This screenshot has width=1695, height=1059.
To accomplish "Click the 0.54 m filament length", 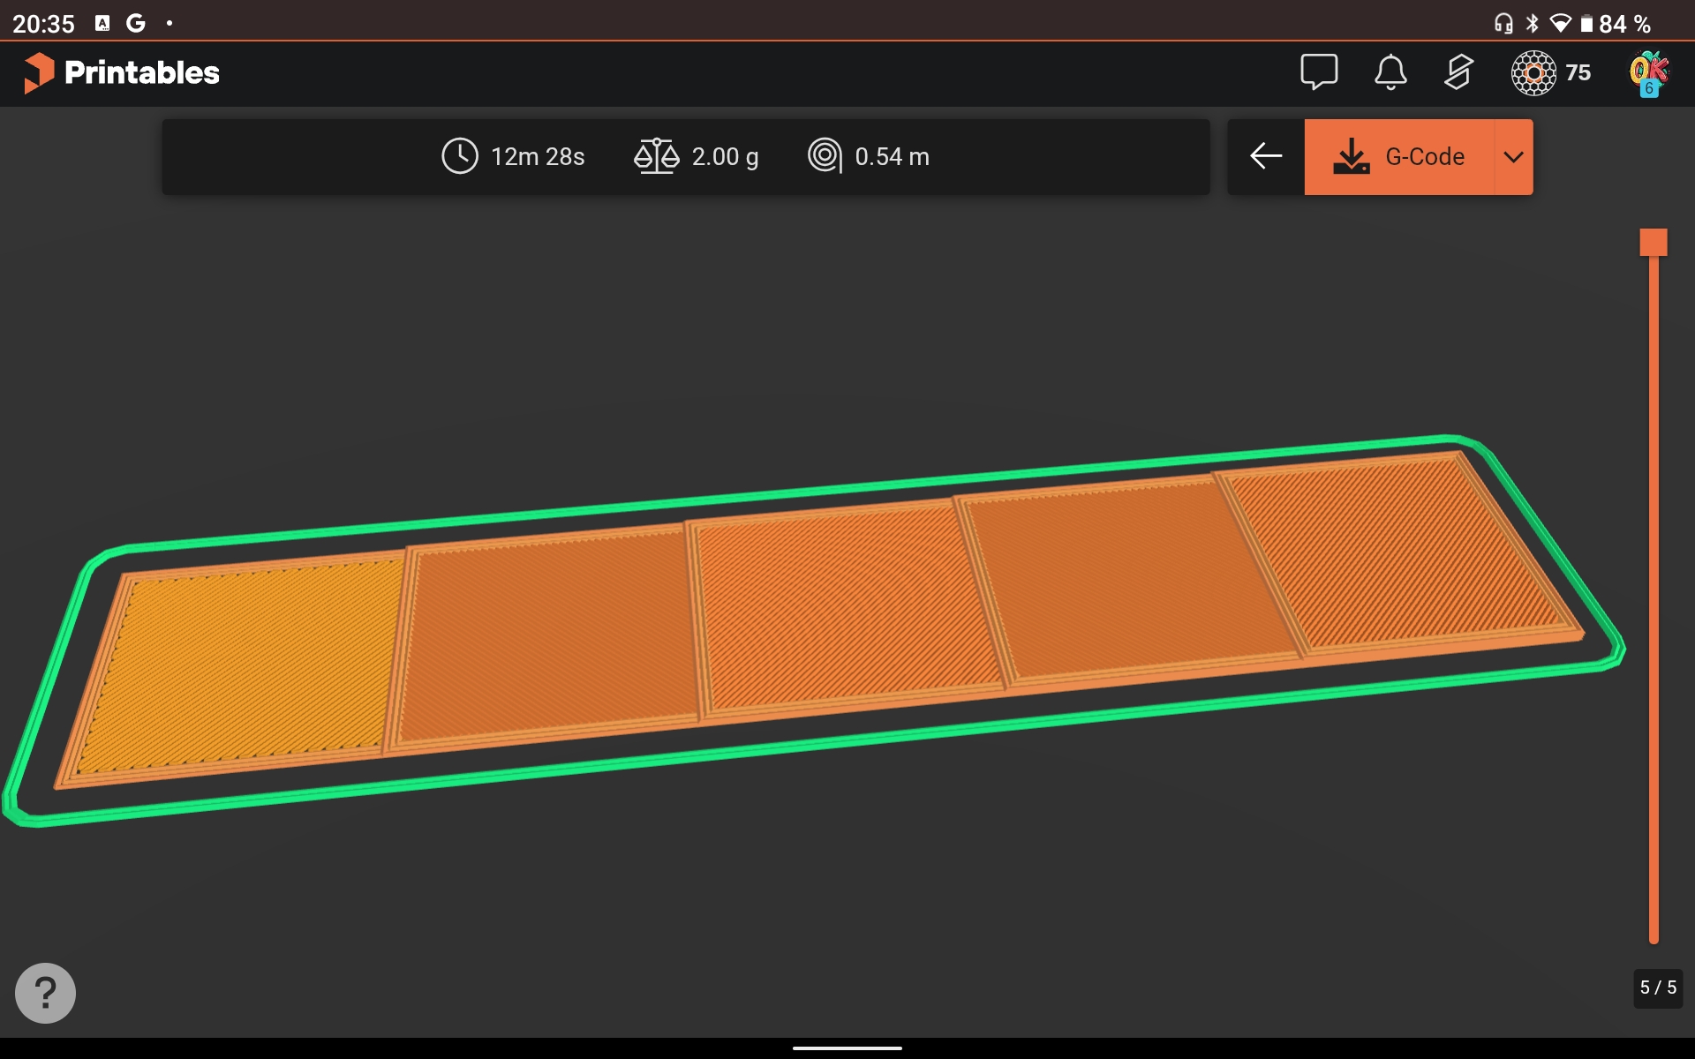I will point(892,156).
